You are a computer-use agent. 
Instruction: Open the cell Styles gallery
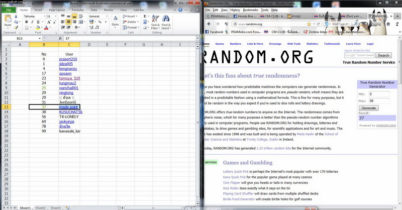[x=115, y=21]
